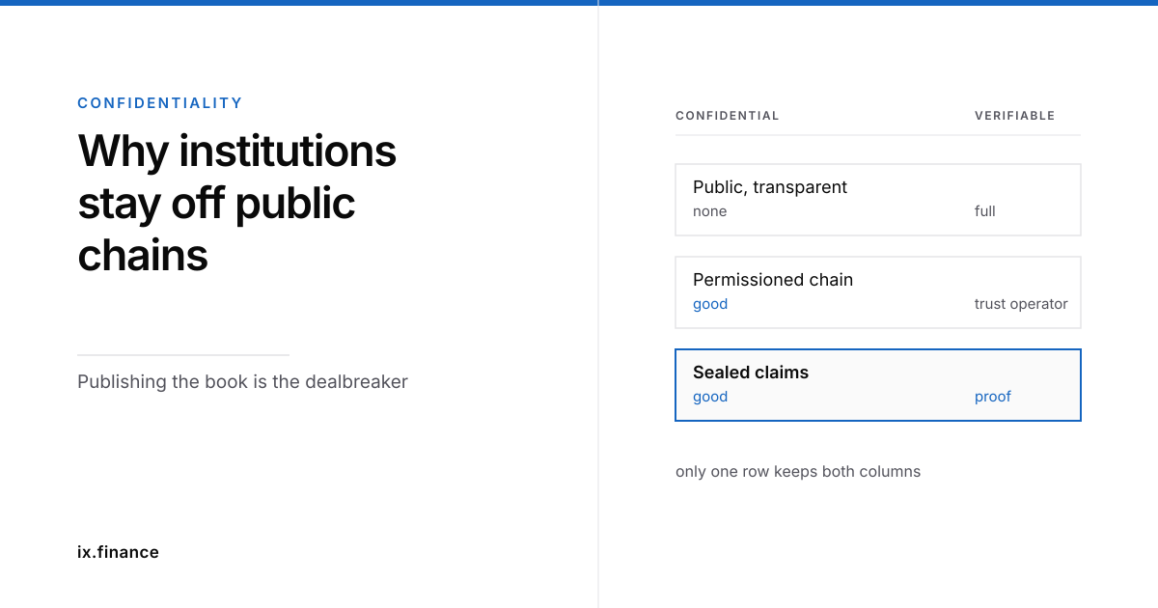1158x608 pixels.
Task: Click the VERIFIABLE column header
Action: click(x=1015, y=116)
